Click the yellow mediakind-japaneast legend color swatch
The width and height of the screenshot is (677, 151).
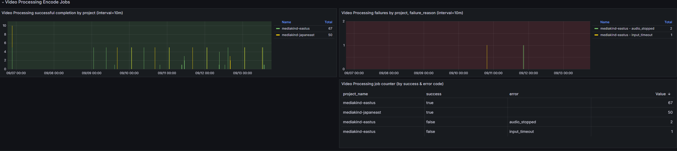[278, 35]
